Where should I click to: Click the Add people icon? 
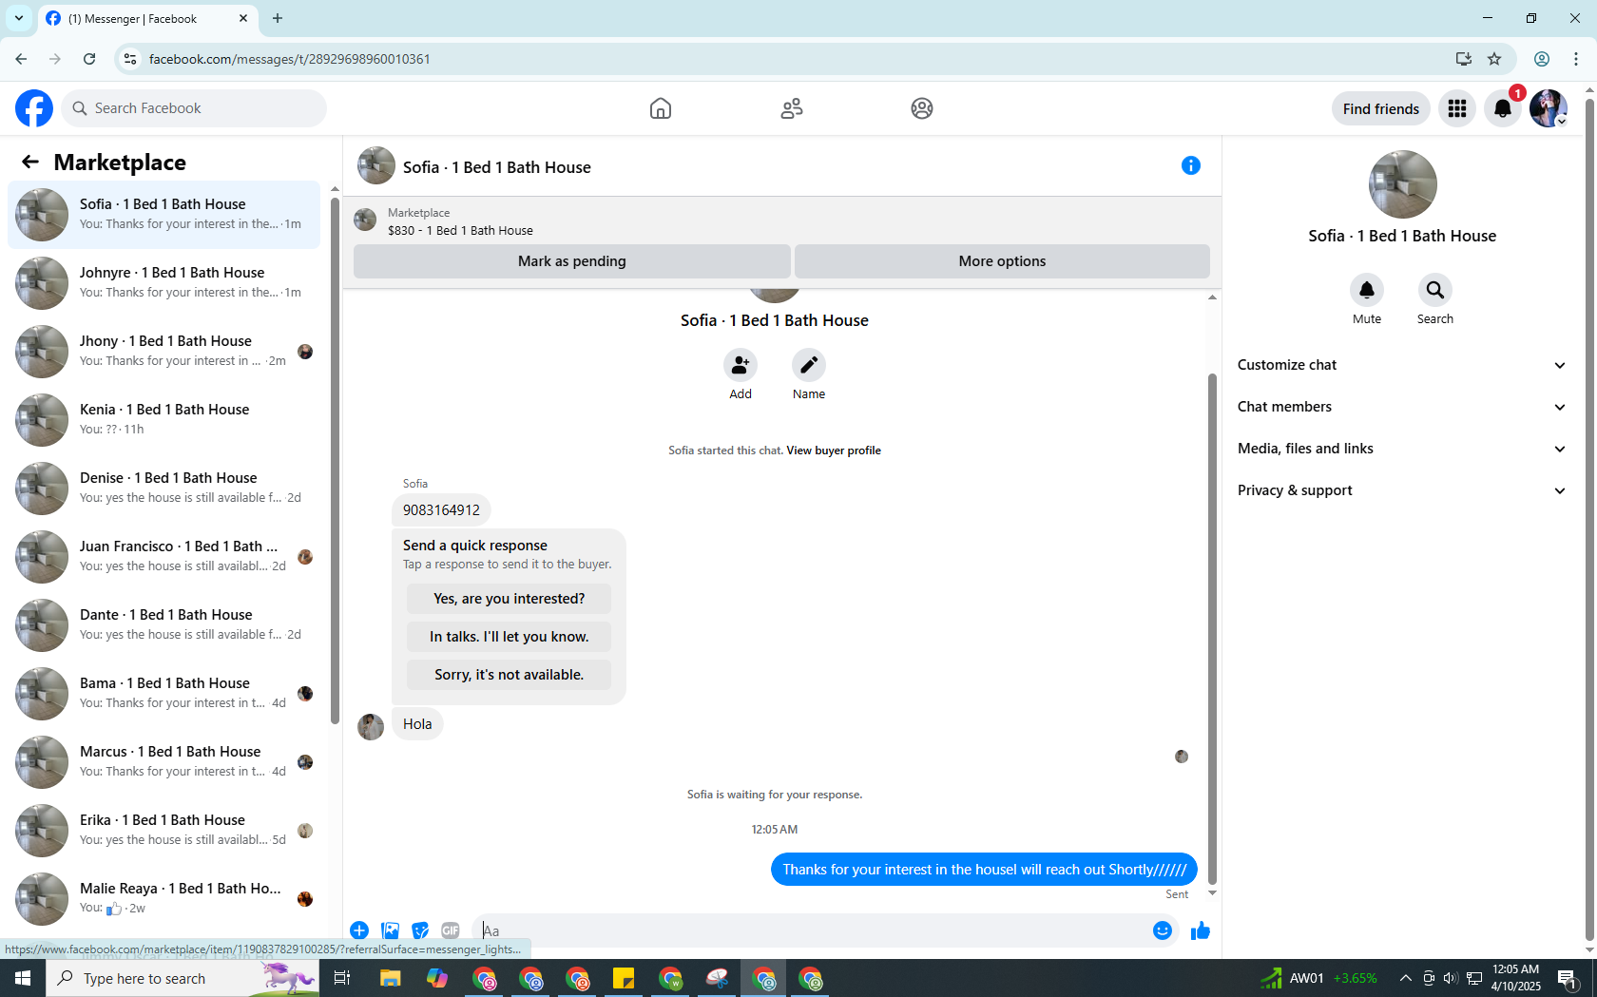tap(741, 365)
